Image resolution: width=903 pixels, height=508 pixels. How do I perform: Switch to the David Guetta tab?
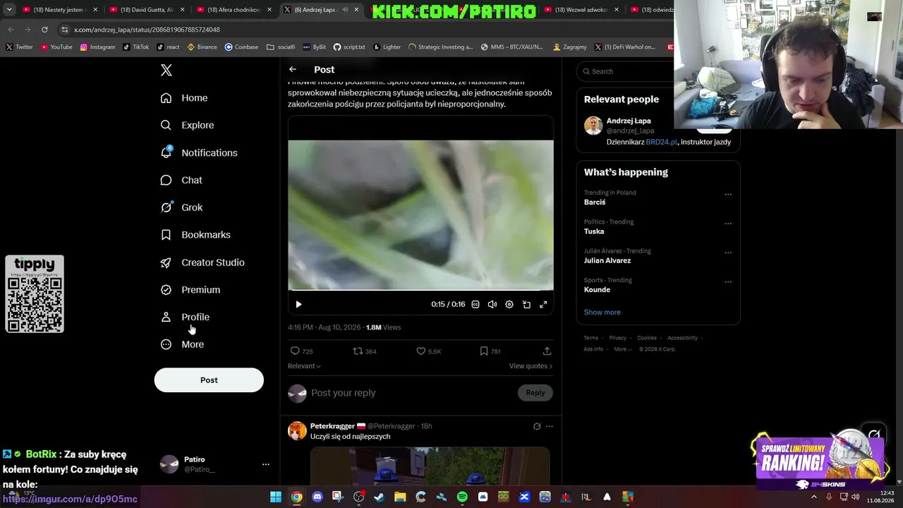pyautogui.click(x=147, y=10)
